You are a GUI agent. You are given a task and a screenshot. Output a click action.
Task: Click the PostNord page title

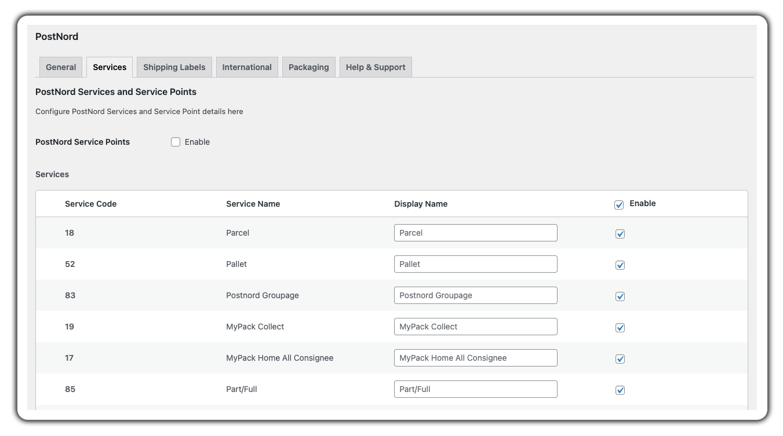(57, 36)
